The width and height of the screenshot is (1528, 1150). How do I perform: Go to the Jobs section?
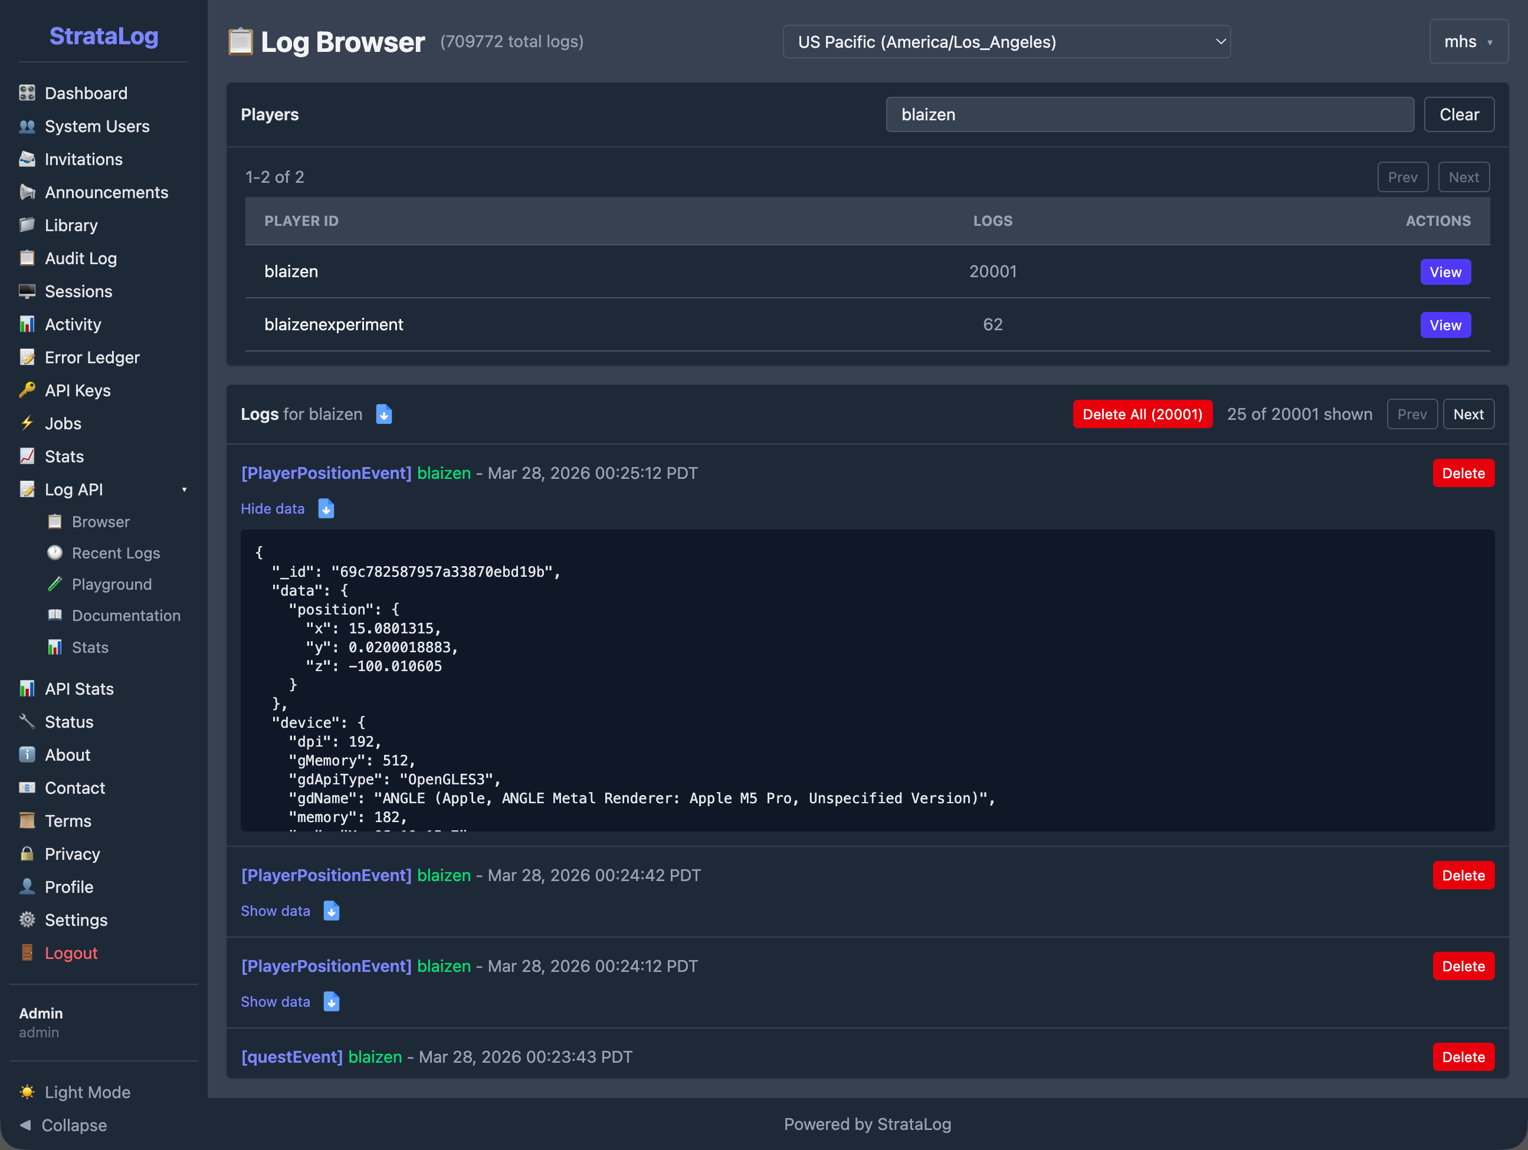click(x=63, y=423)
